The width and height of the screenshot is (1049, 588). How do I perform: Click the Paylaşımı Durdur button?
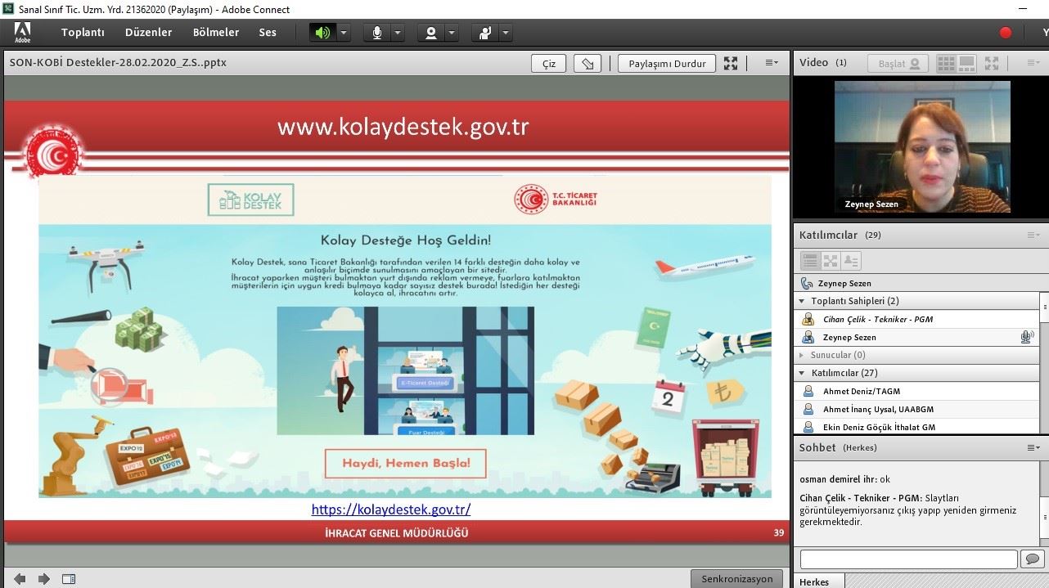(667, 64)
